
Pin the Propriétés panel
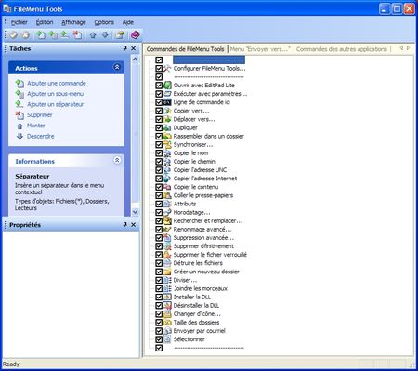[x=125, y=224]
